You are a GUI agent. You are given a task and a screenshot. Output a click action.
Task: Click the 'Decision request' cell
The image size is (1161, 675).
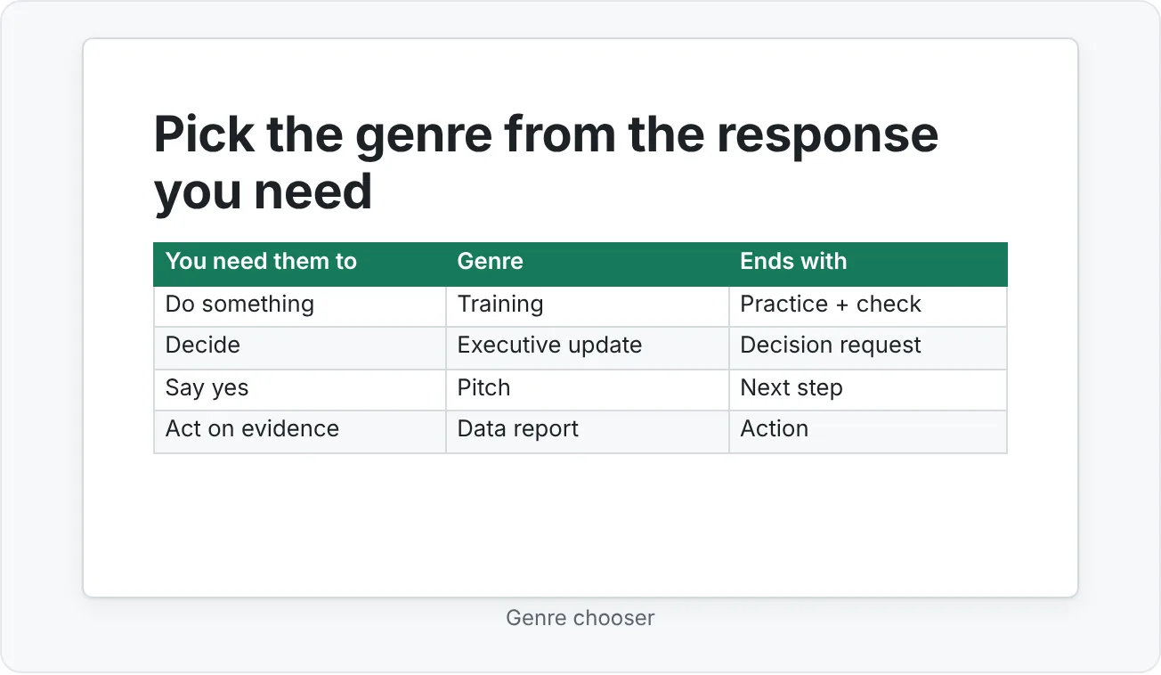[868, 346]
